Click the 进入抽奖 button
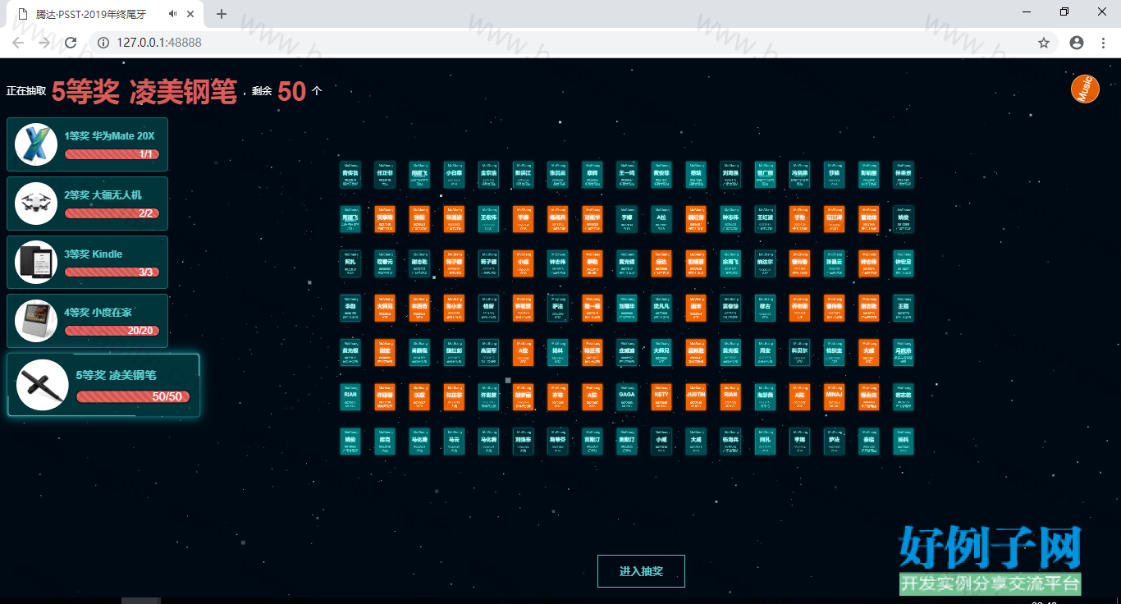This screenshot has width=1121, height=604. point(641,571)
